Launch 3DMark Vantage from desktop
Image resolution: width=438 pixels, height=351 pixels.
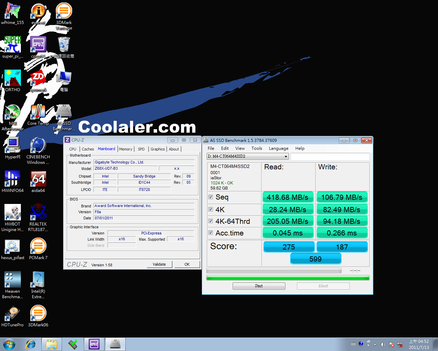click(64, 16)
